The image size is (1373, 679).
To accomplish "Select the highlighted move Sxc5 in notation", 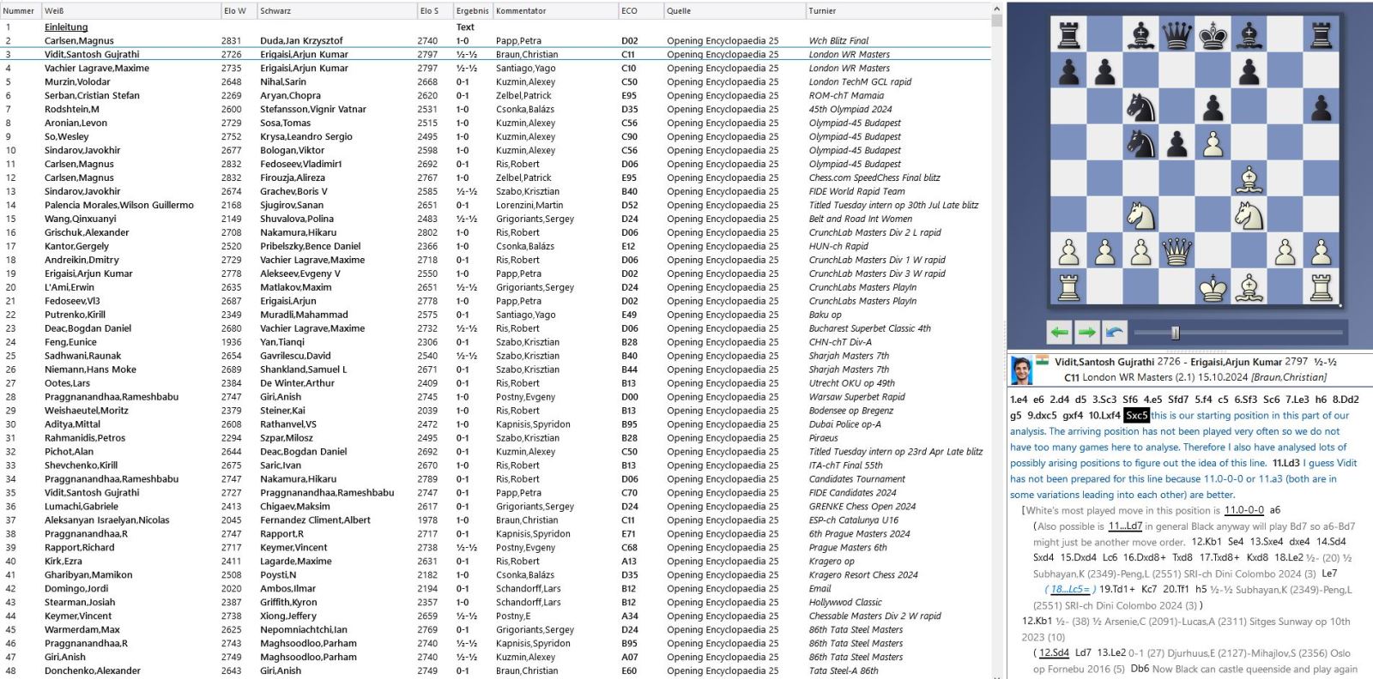I will 1136,415.
